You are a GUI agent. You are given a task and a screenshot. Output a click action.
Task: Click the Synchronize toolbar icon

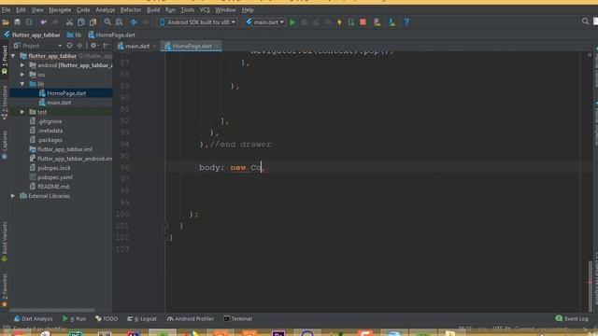[29, 22]
